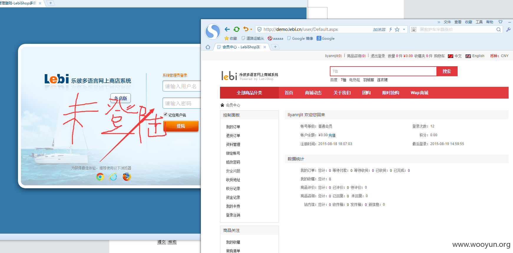Click the bookmark star icon in address bar
The width and height of the screenshot is (513, 253).
tap(397, 29)
